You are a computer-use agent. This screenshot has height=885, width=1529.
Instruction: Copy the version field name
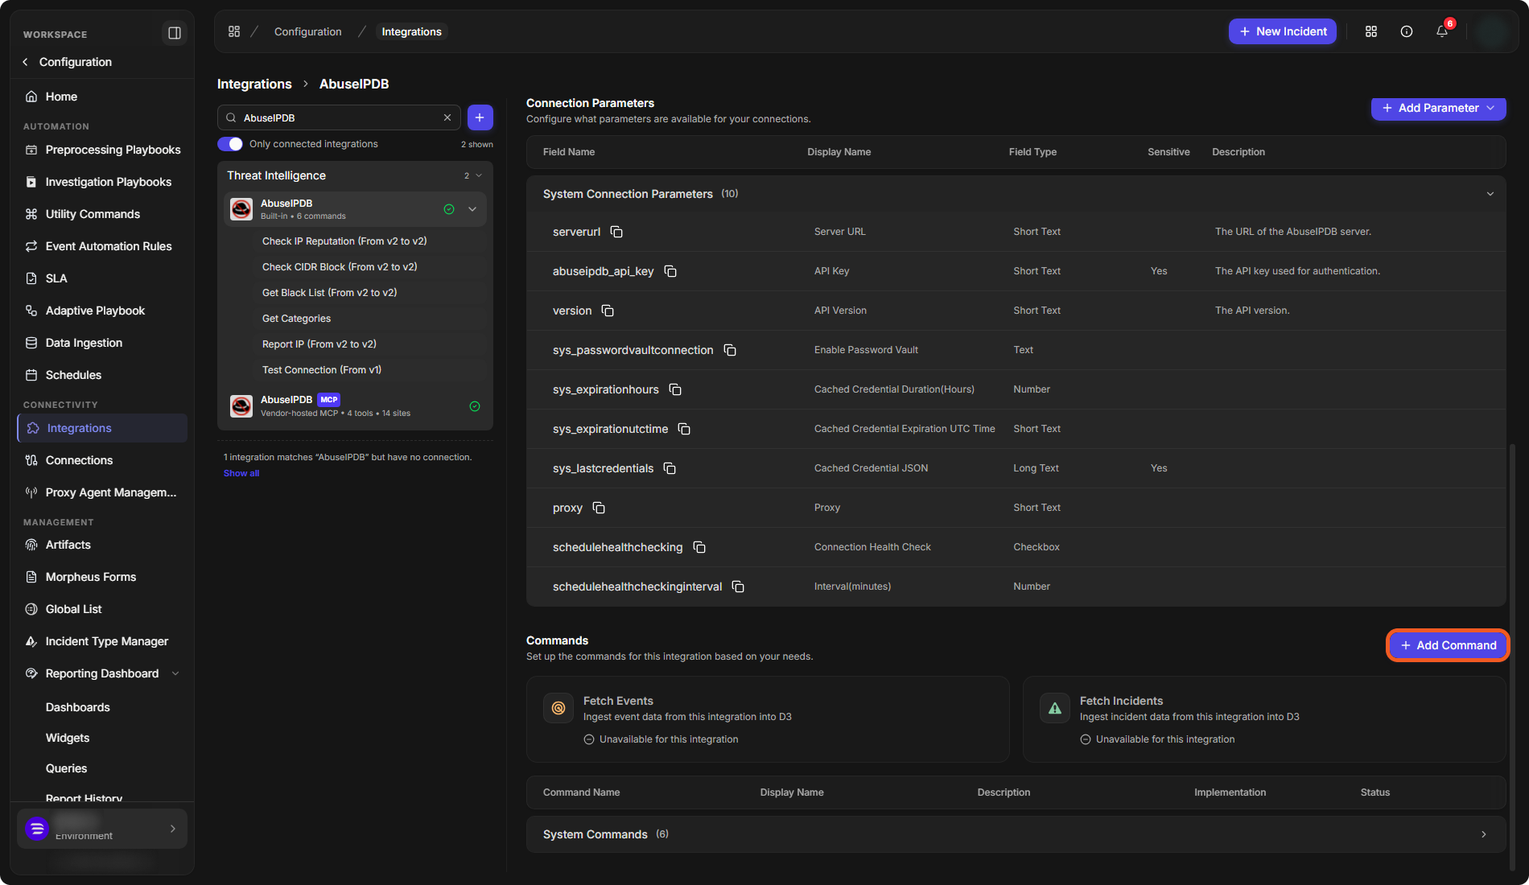pos(608,311)
